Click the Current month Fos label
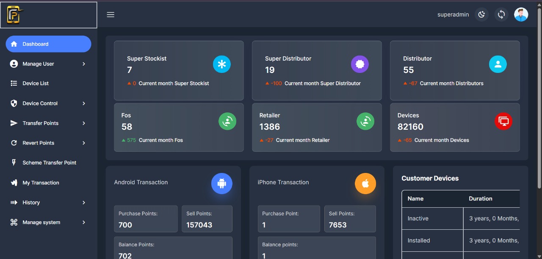This screenshot has width=542, height=259. coord(161,140)
